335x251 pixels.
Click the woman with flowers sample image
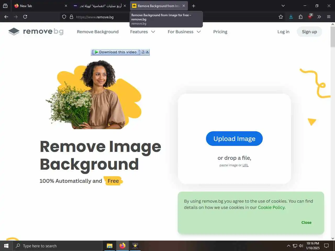[x=93, y=95]
